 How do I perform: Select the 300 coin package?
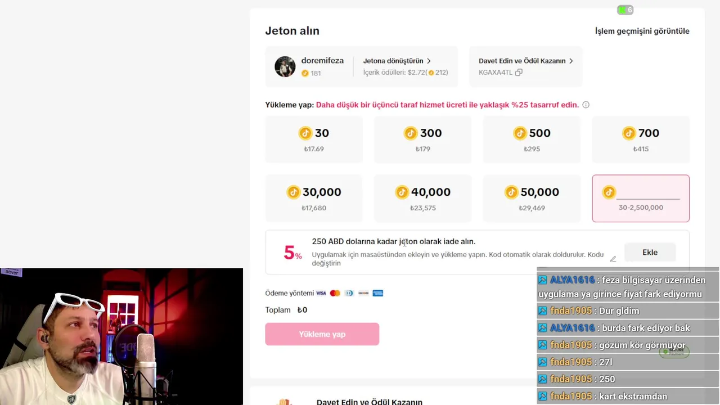click(422, 139)
